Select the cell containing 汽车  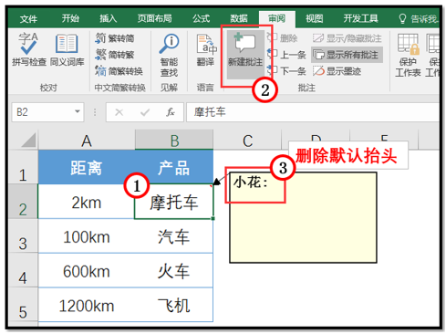[x=174, y=236]
